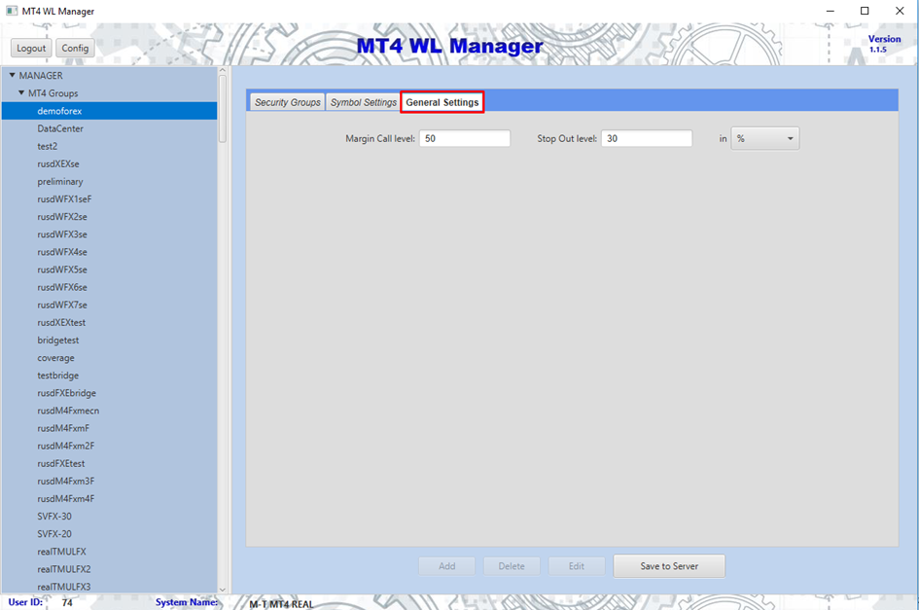Click the MT4 Groups tree label
919x610 pixels.
(53, 92)
